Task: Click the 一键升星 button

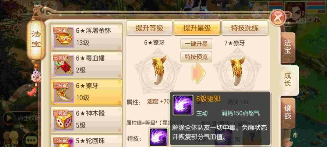Action: (196, 44)
